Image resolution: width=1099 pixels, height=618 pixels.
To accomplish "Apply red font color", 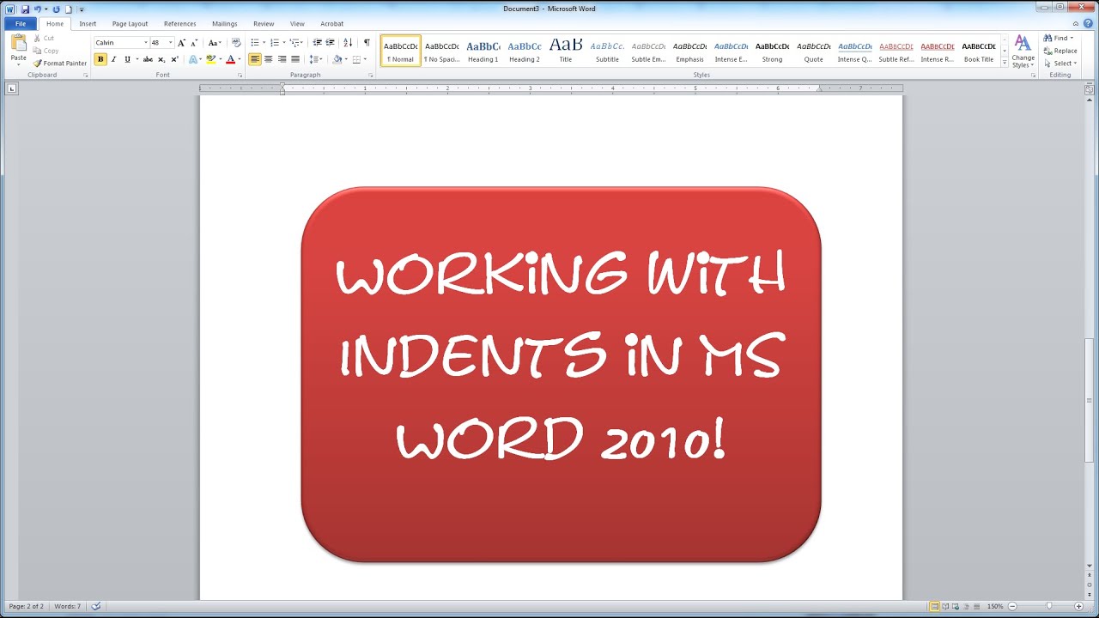I will point(230,59).
